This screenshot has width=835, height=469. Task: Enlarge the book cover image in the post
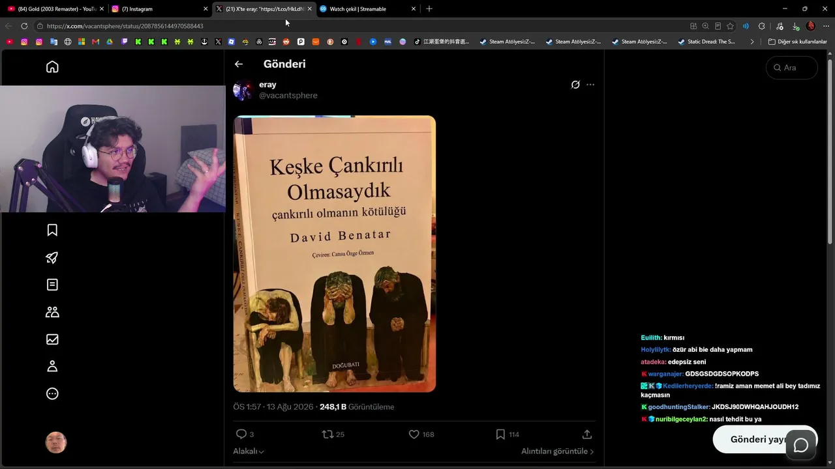(335, 254)
